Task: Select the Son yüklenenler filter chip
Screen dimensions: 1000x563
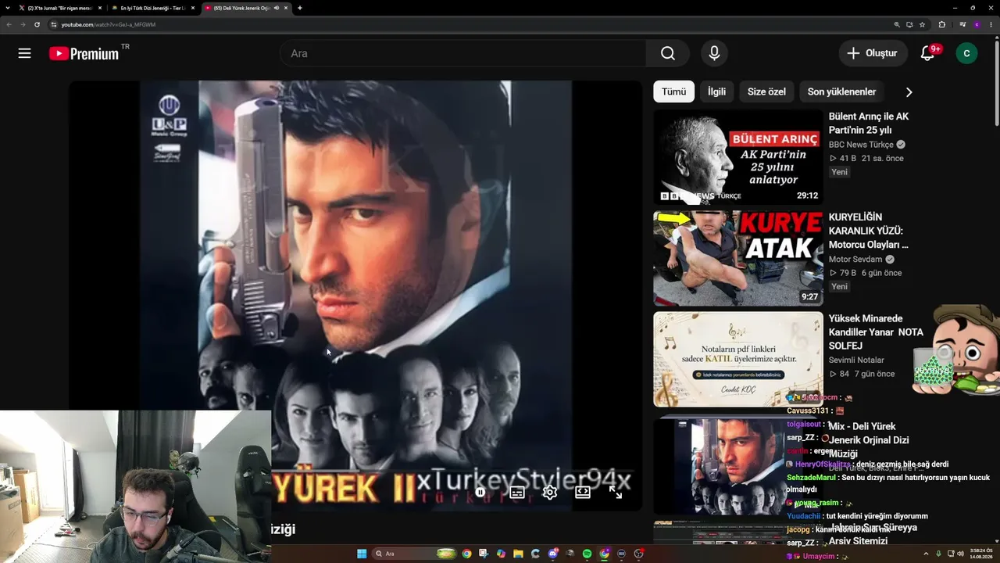Action: (x=841, y=91)
